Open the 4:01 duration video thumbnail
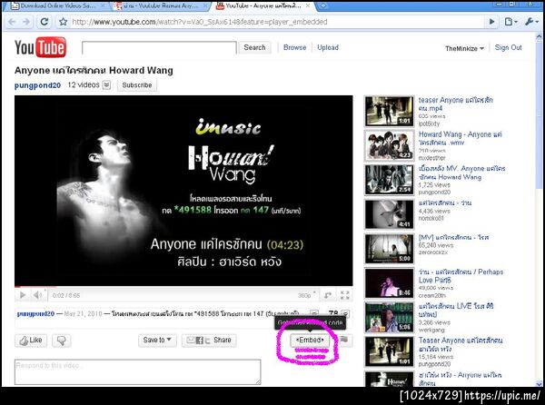Viewport: 545px width, 405px height. coord(389,214)
